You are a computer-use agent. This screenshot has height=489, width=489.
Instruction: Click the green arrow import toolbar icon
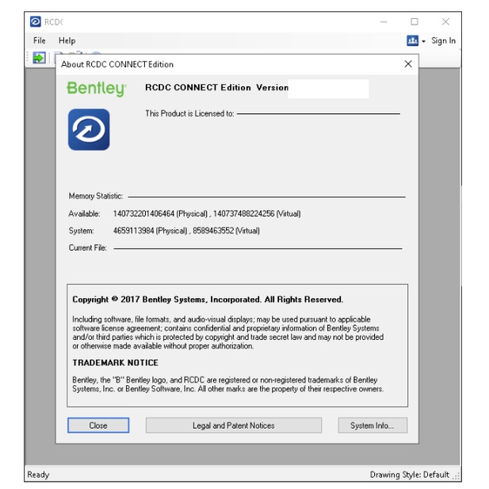[39, 57]
